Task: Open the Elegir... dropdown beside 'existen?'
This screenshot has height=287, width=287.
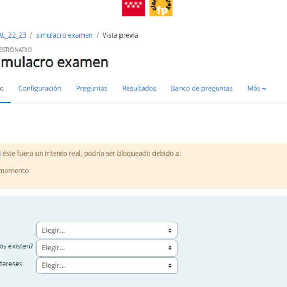Action: (x=106, y=248)
